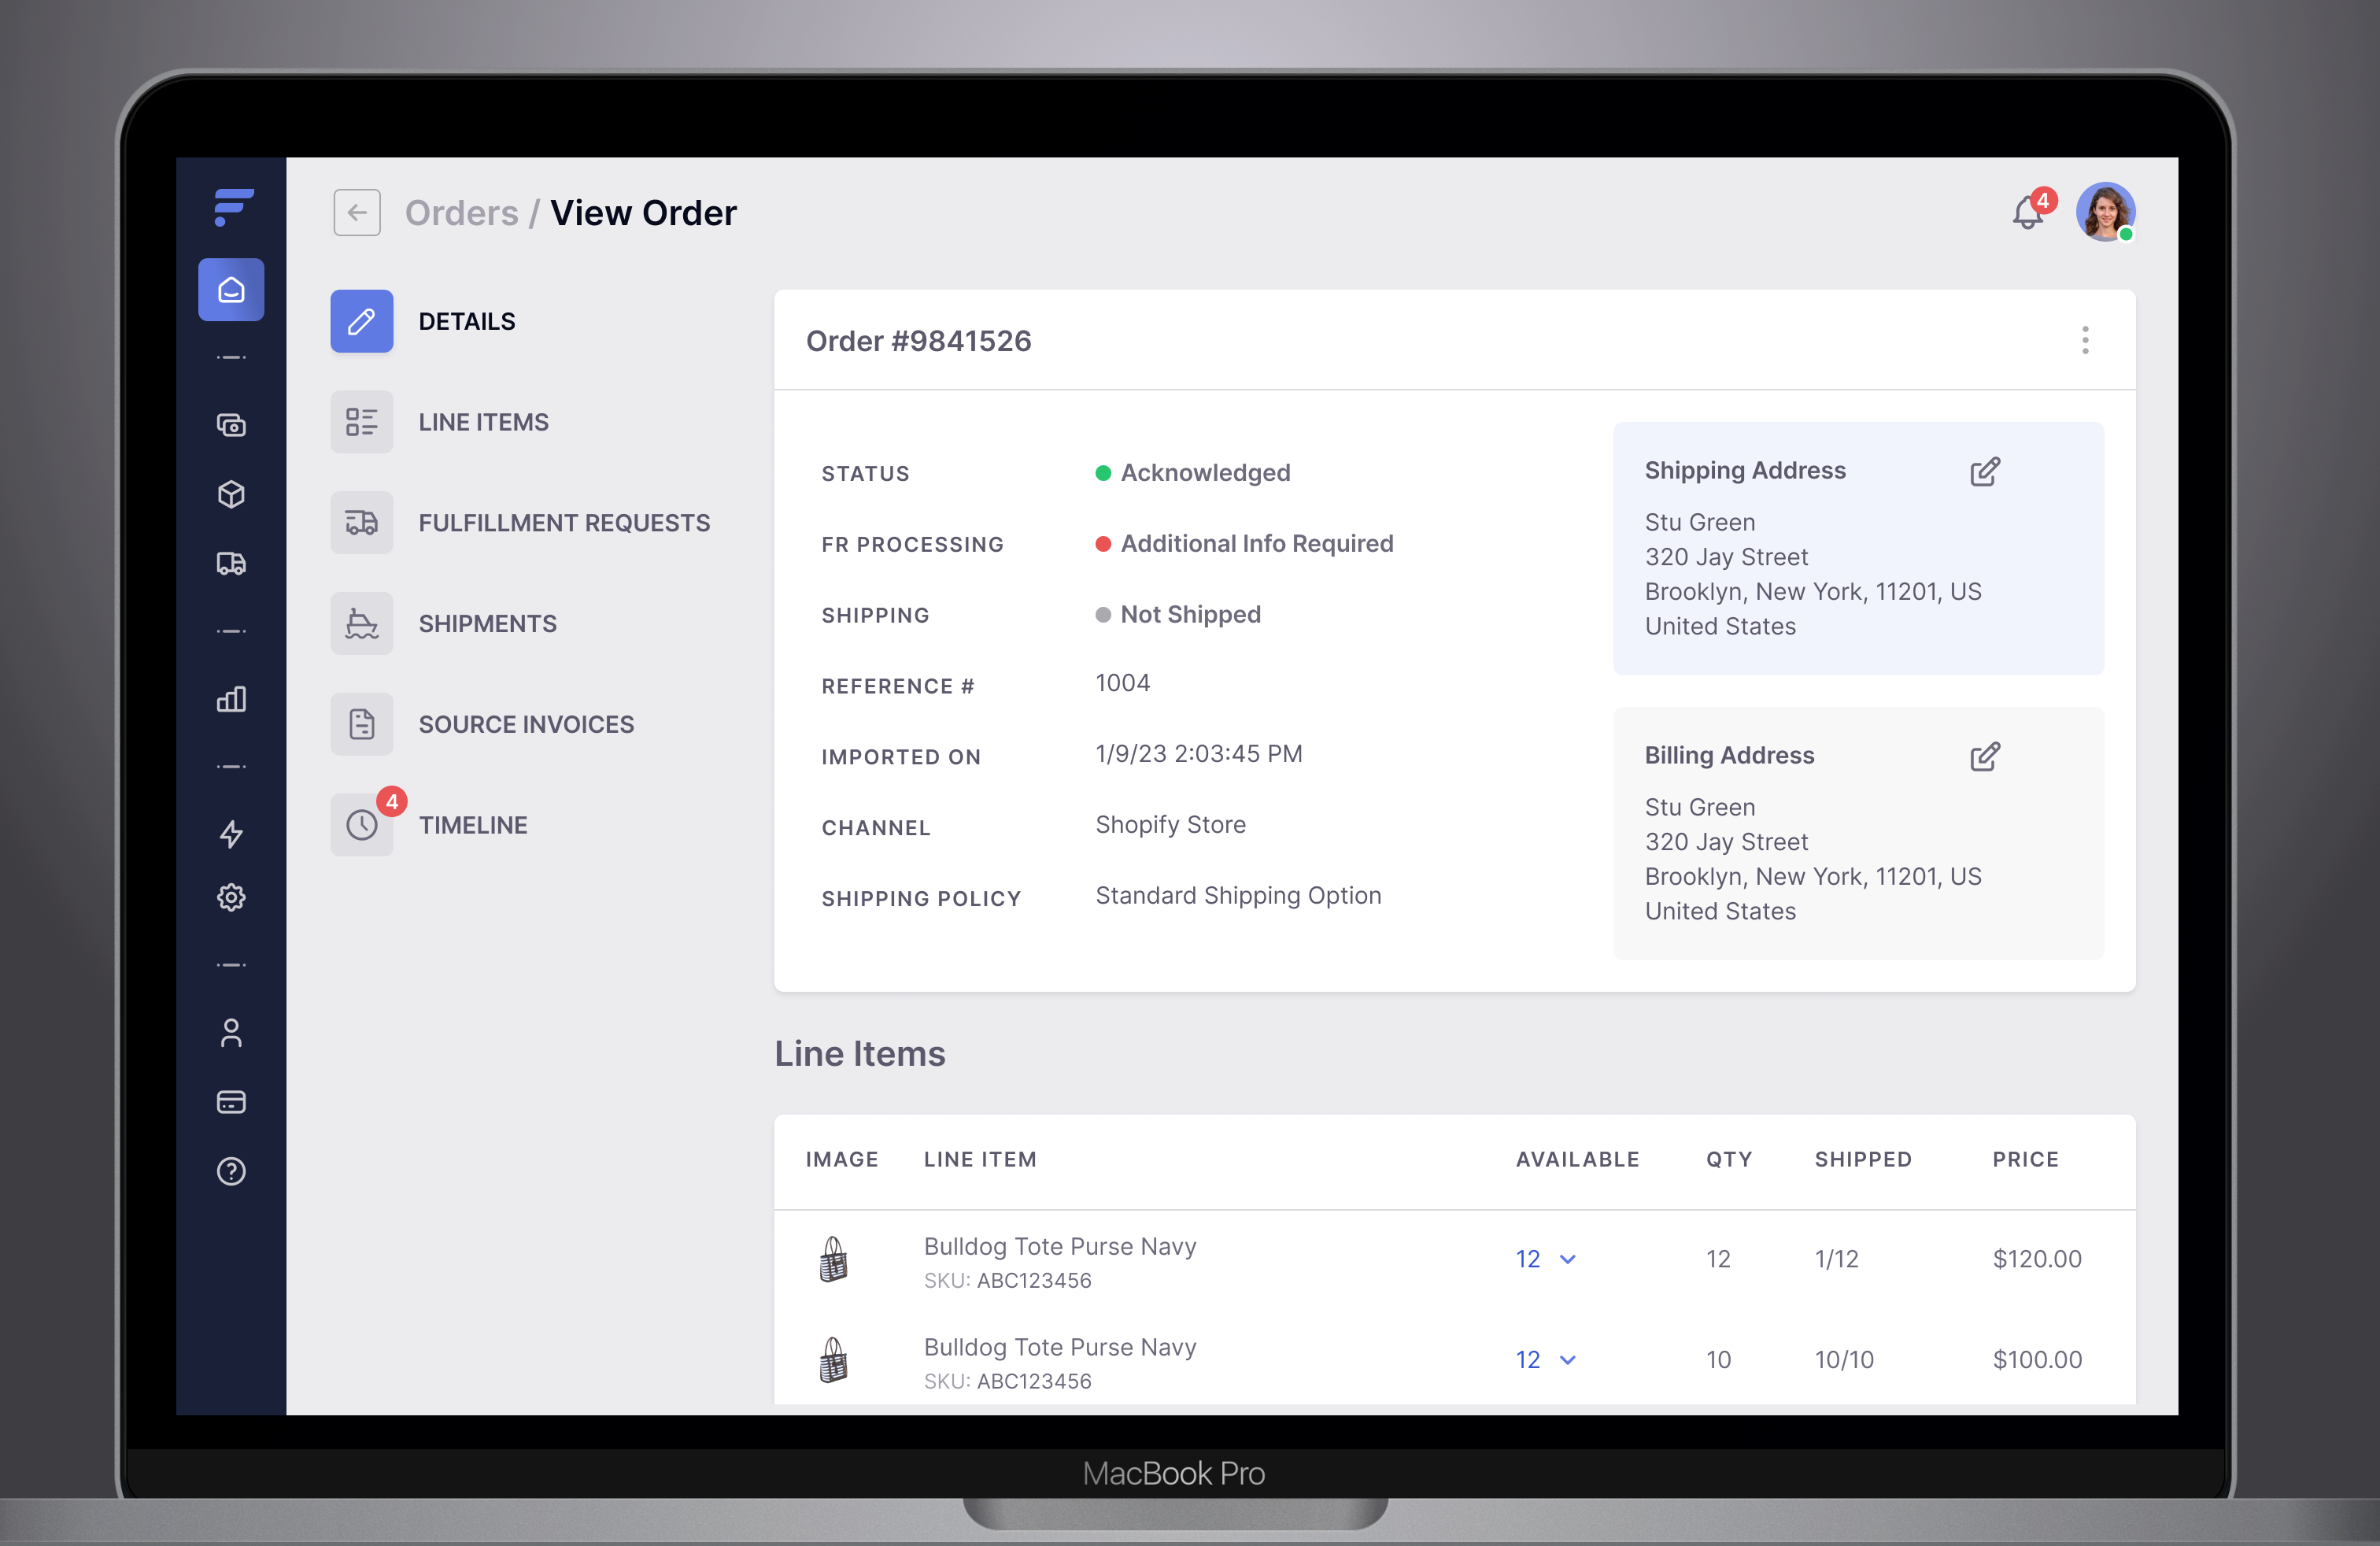Click the SHIPPED column header
Image resolution: width=2380 pixels, height=1546 pixels.
pyautogui.click(x=1863, y=1160)
